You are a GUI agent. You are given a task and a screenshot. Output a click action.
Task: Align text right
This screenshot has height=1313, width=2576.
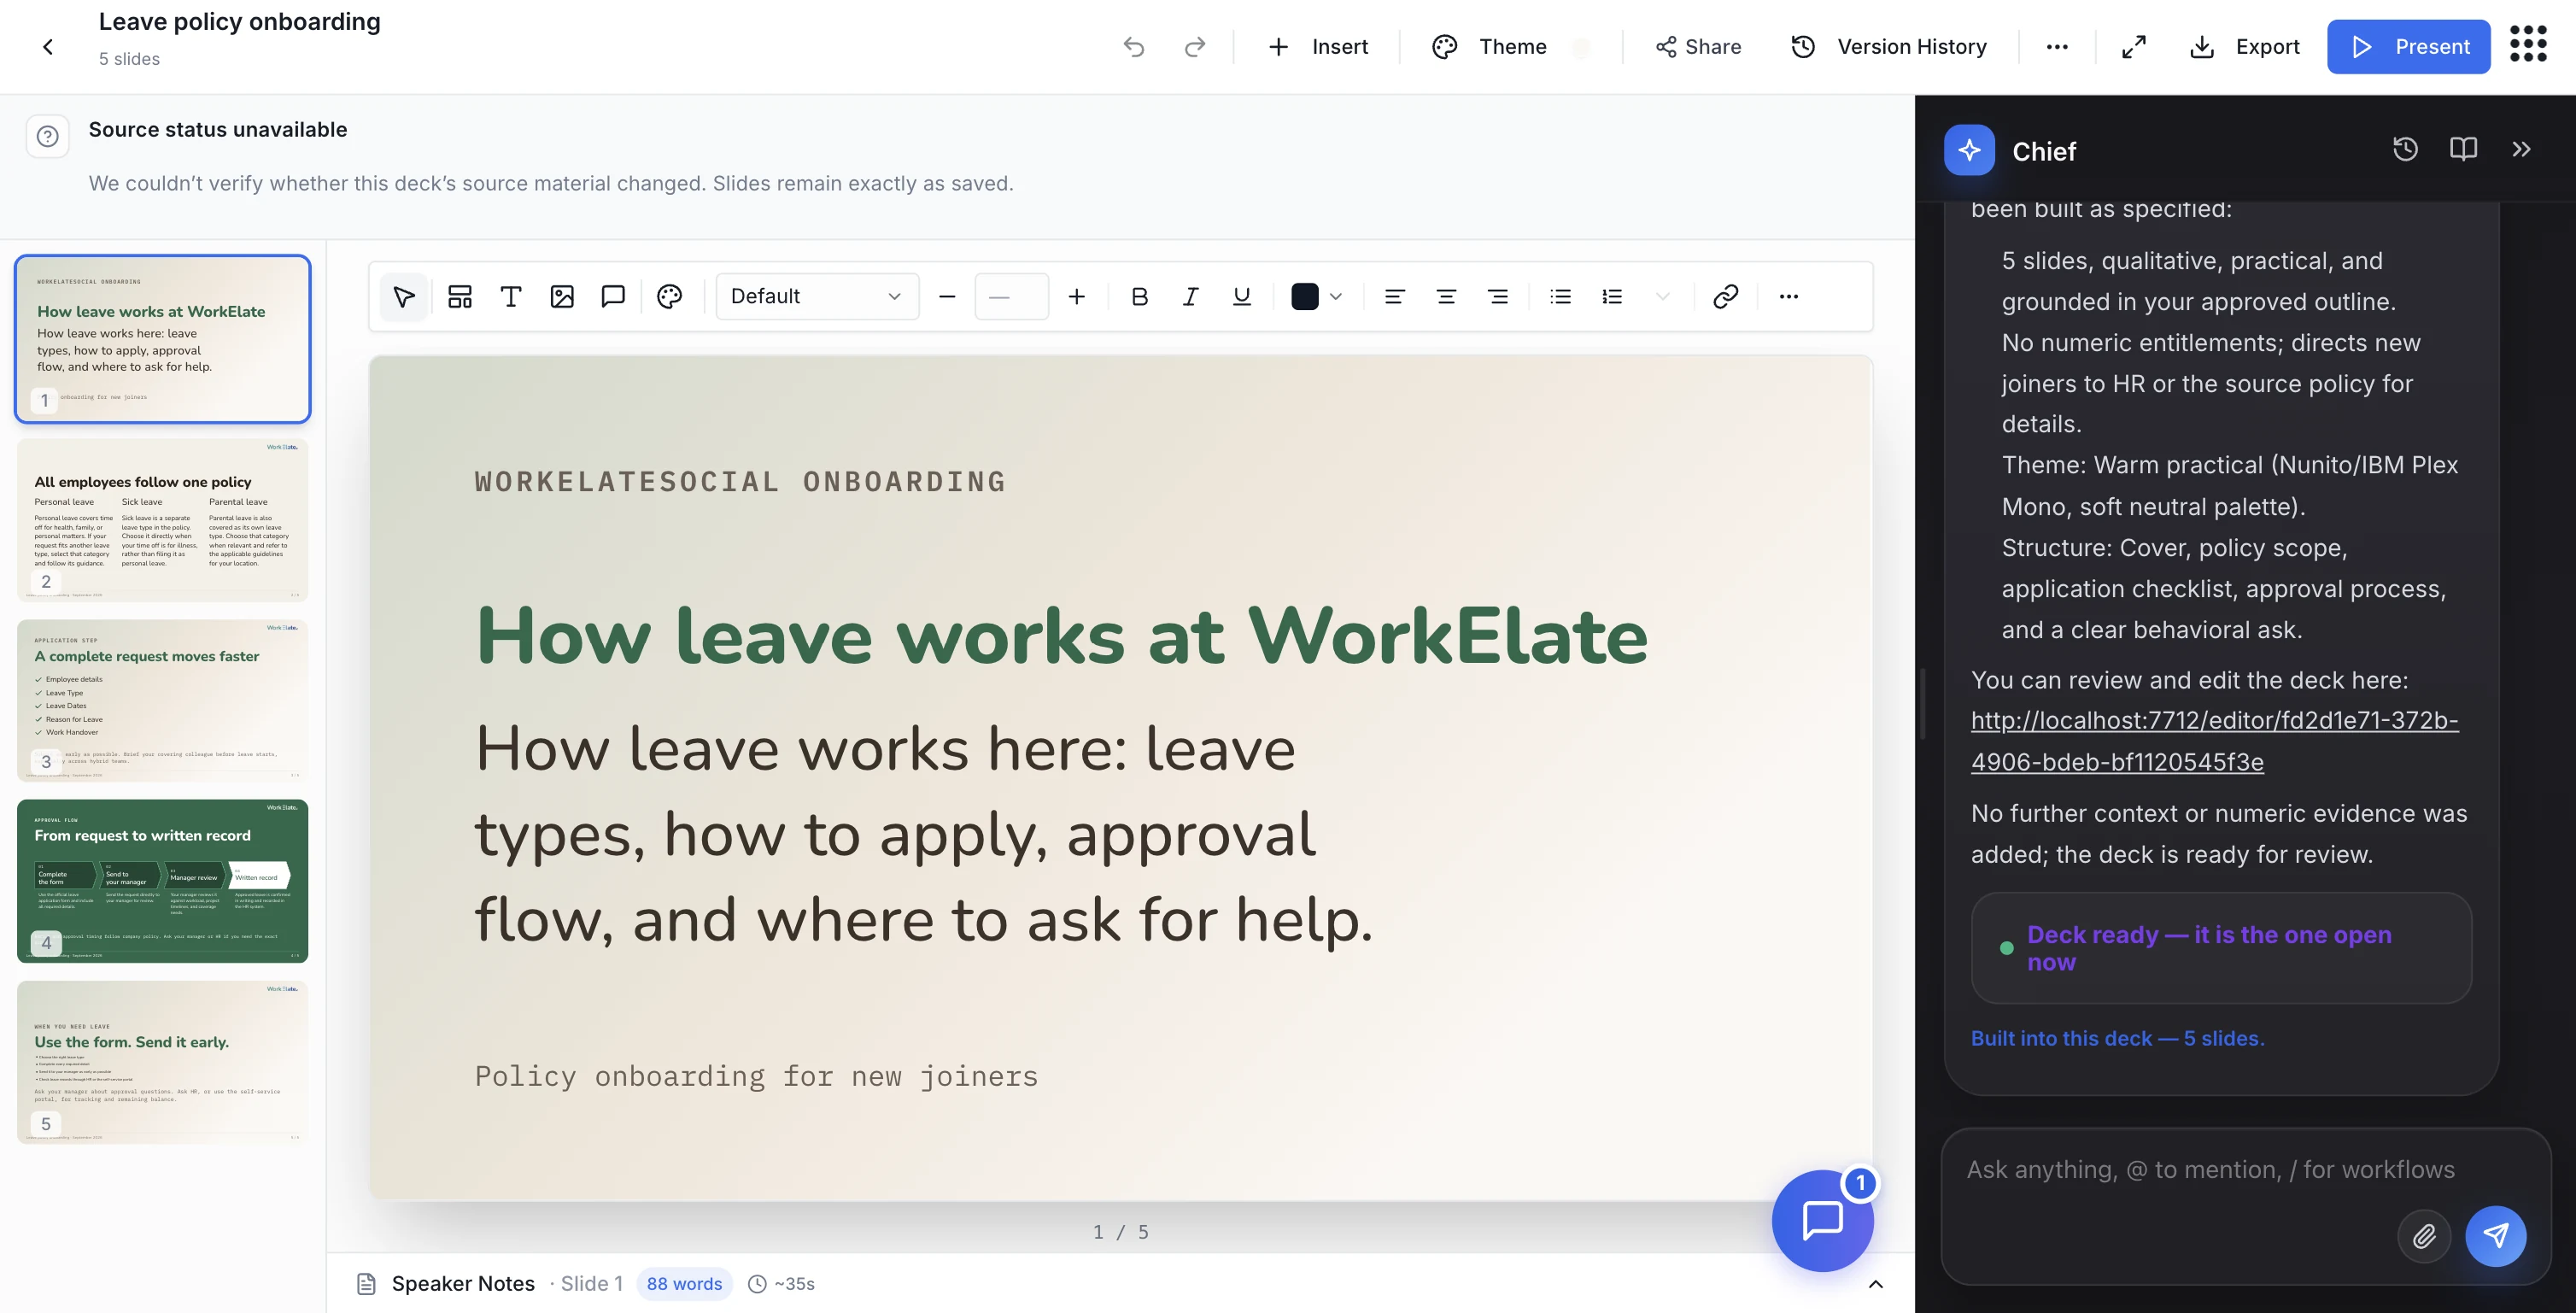click(1498, 296)
